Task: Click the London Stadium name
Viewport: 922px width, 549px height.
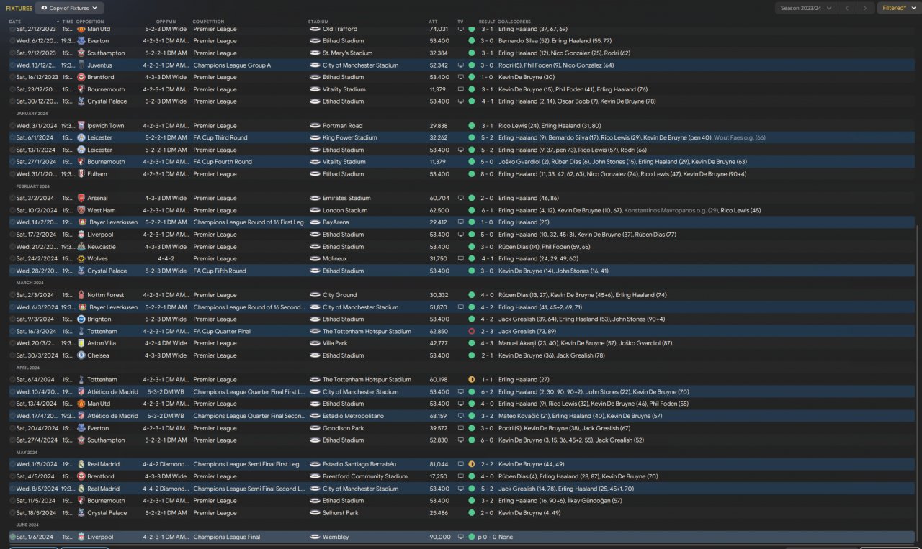Action: (345, 210)
